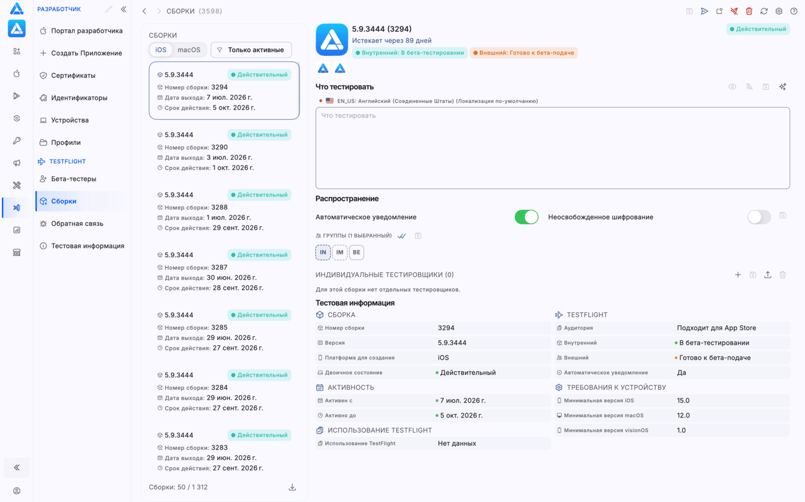Open settings via gear icon in top toolbar
Image resolution: width=805 pixels, height=502 pixels.
click(779, 11)
